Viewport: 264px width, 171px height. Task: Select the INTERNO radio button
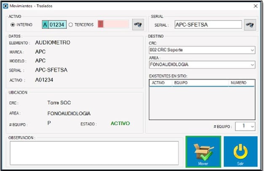[13, 25]
